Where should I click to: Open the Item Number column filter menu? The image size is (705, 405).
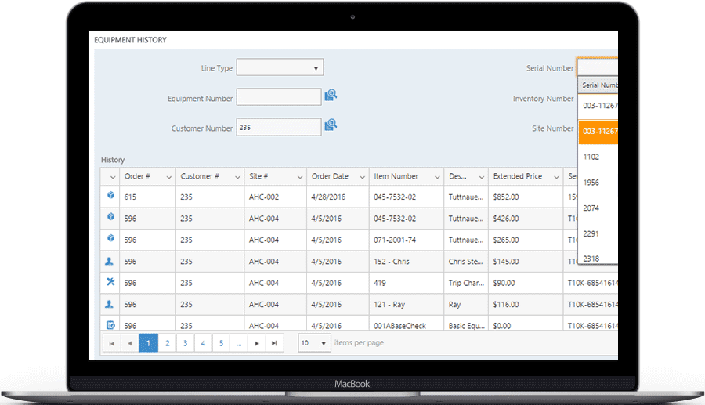click(437, 177)
